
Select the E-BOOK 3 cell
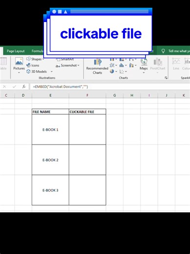[50, 190]
